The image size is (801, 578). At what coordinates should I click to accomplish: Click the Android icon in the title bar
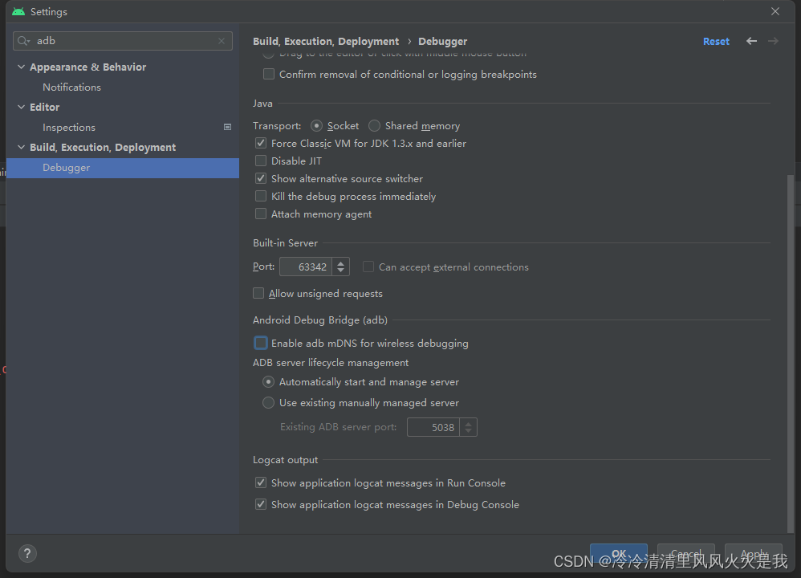[18, 11]
